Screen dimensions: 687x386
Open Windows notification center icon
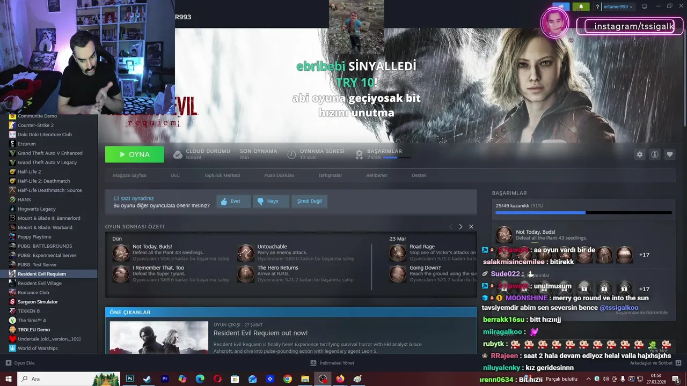point(676,379)
